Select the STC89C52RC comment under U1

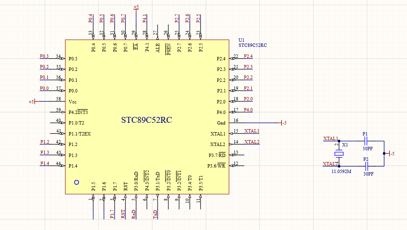(x=253, y=45)
